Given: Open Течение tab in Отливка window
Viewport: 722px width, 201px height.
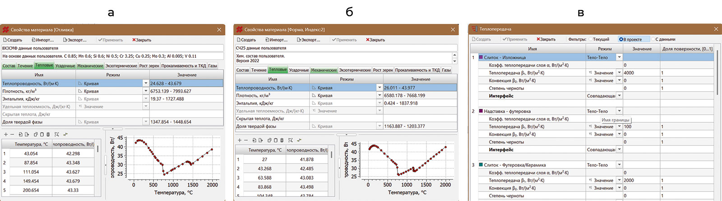Looking at the screenshot, I should [x=25, y=66].
